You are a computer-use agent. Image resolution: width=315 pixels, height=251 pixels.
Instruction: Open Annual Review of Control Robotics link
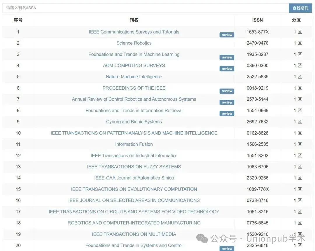click(134, 99)
